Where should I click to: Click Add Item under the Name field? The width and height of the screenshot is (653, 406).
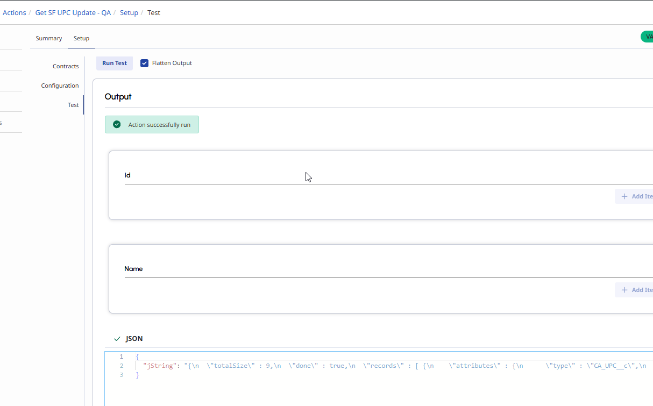[x=635, y=290]
